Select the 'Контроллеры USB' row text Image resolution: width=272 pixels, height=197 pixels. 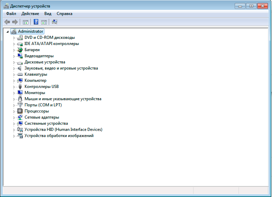point(42,87)
